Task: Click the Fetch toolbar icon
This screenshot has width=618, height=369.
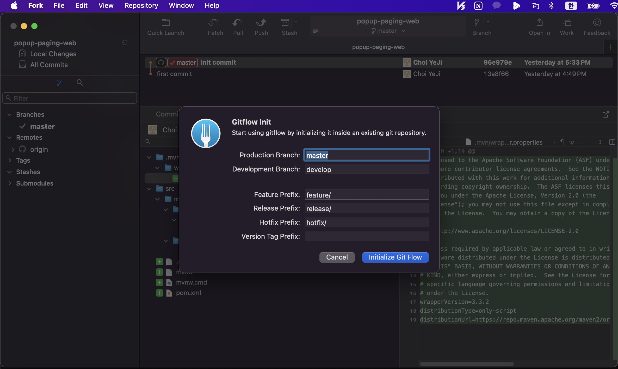Action: [214, 23]
